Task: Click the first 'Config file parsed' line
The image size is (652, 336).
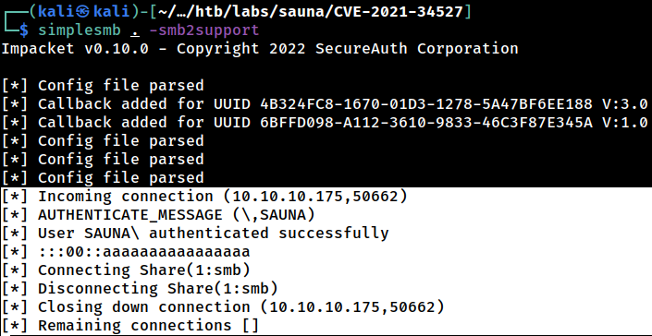Action: (103, 86)
